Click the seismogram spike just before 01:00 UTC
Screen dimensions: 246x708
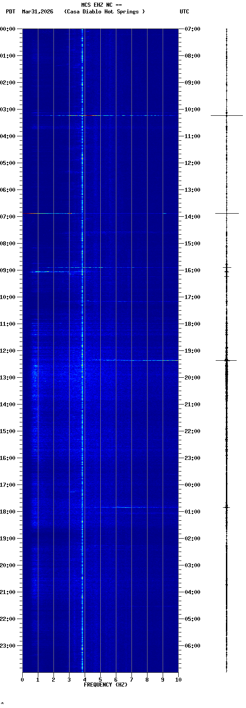coord(226,507)
